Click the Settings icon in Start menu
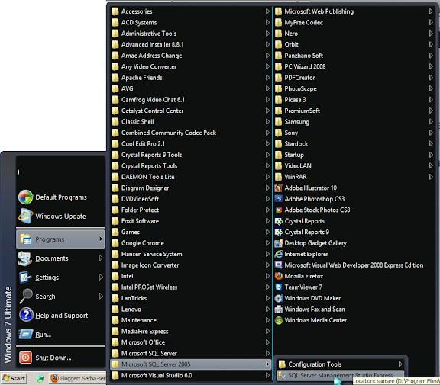The width and height of the screenshot is (440, 385). 25,278
